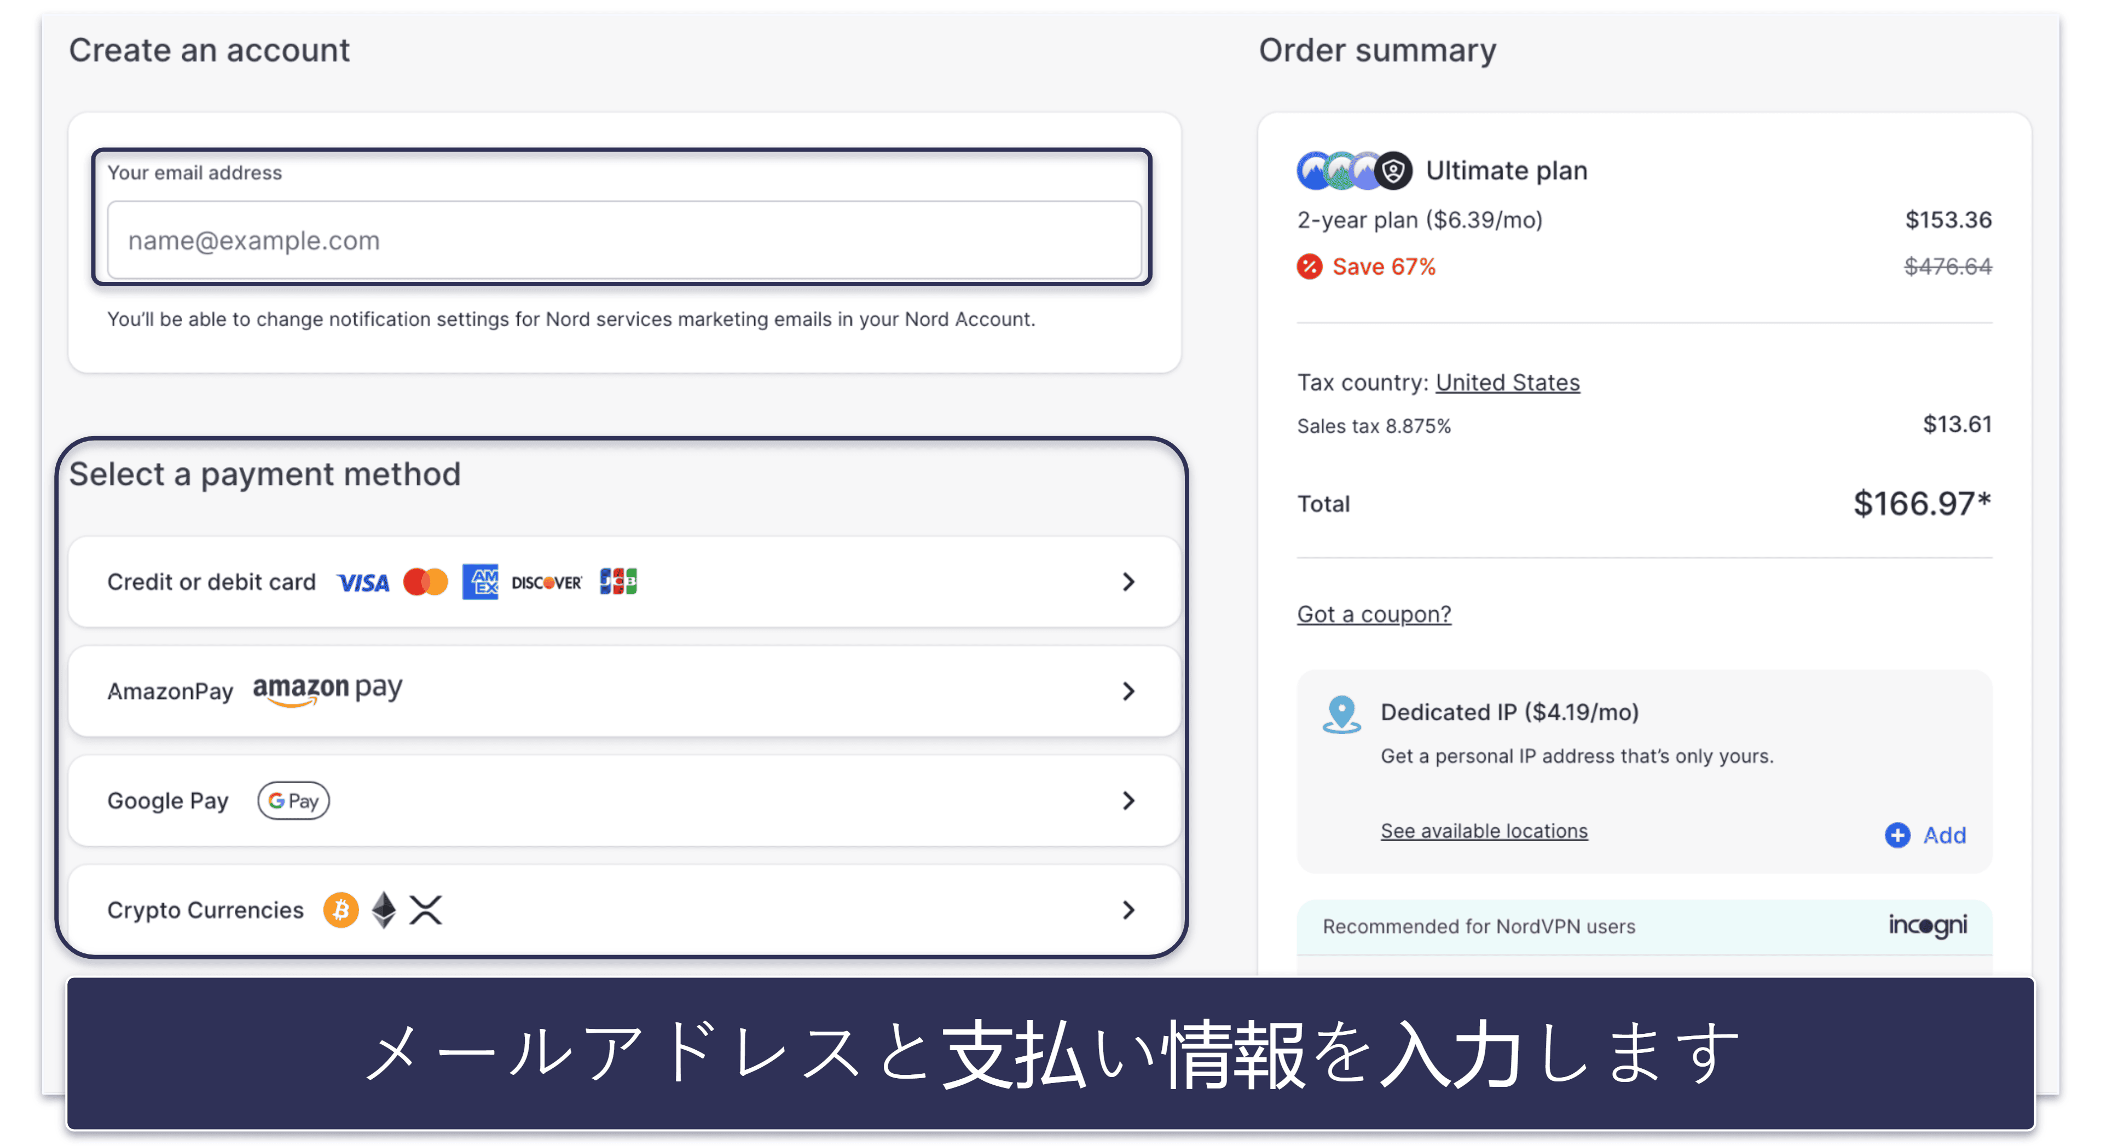Screen dimensions: 2101x1146
Task: Click the Amazon Pay logo
Action: [327, 691]
